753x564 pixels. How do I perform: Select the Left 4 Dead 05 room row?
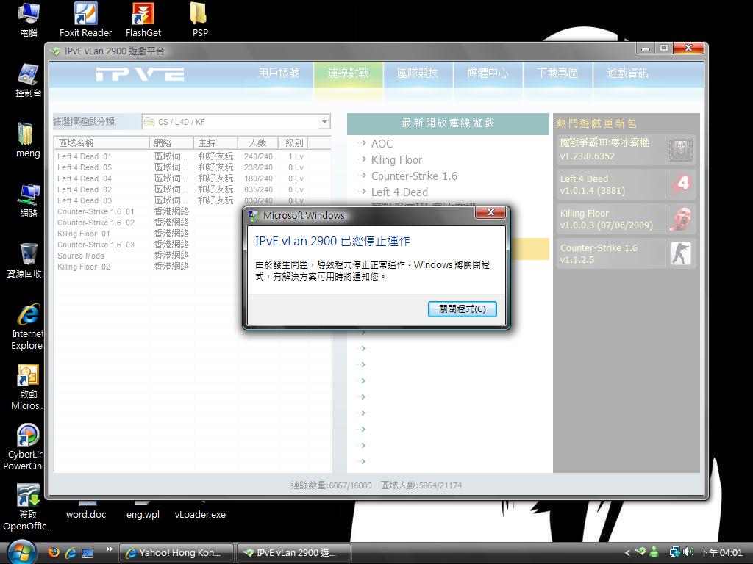point(193,167)
